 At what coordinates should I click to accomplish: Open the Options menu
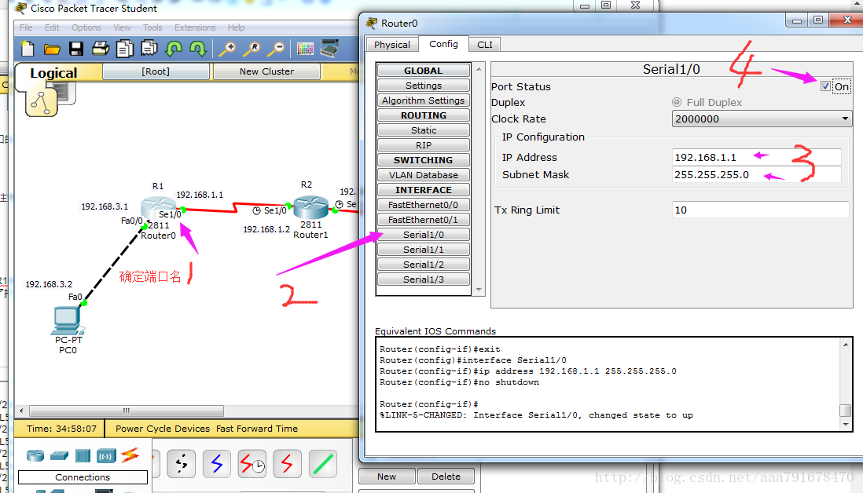point(86,27)
